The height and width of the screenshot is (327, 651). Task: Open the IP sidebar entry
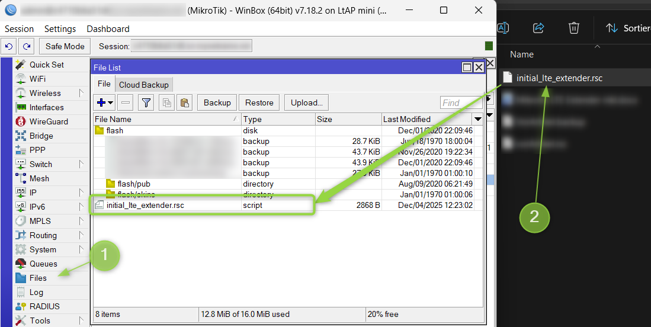point(33,193)
